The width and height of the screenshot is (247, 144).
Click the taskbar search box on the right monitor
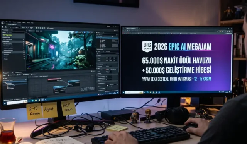tap(134, 92)
